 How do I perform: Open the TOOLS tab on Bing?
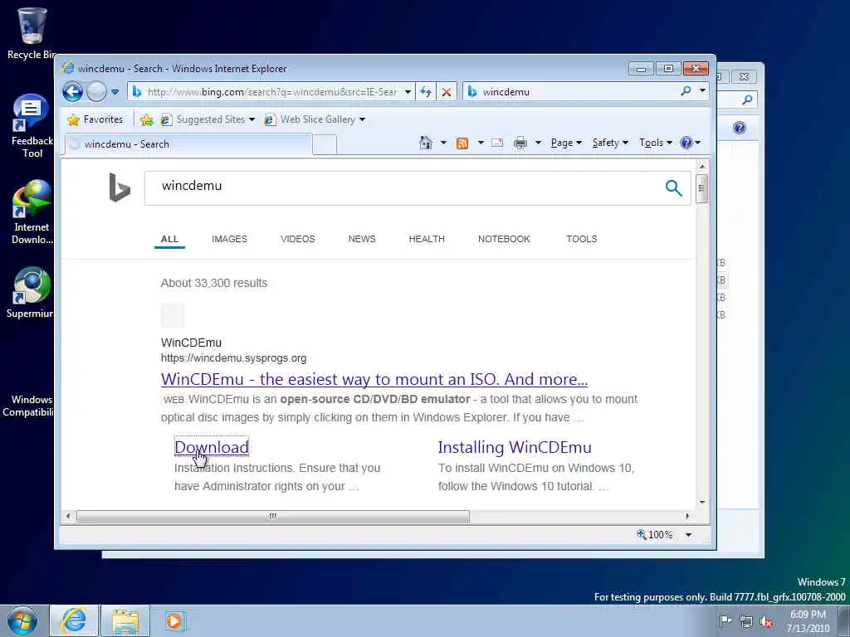(582, 239)
